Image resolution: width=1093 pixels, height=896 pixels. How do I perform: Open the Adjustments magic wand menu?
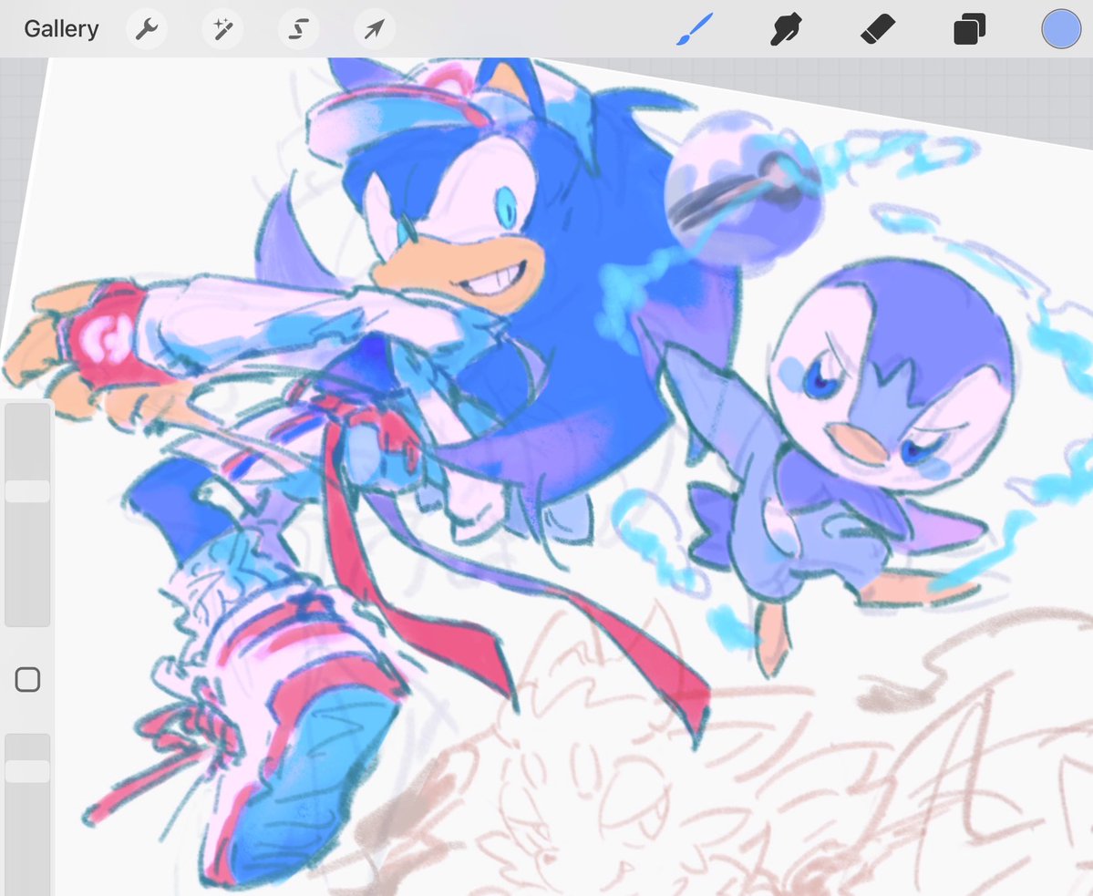coord(222,29)
